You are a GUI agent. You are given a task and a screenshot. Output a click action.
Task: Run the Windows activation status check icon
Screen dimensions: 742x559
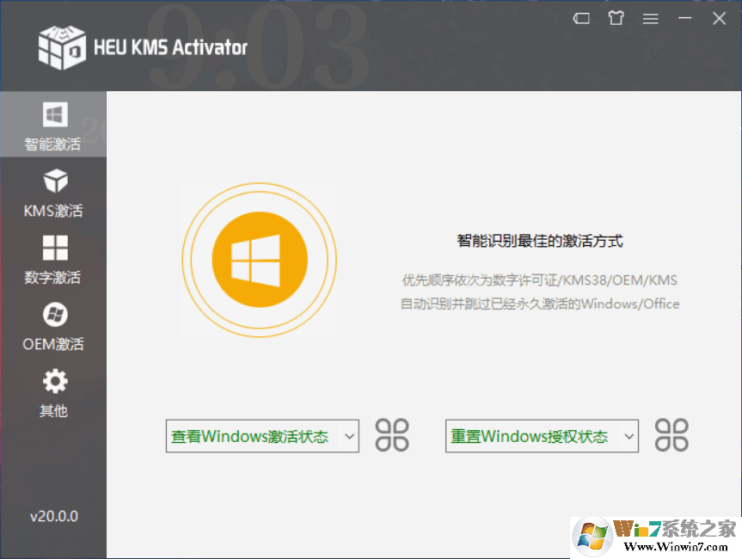(x=392, y=436)
